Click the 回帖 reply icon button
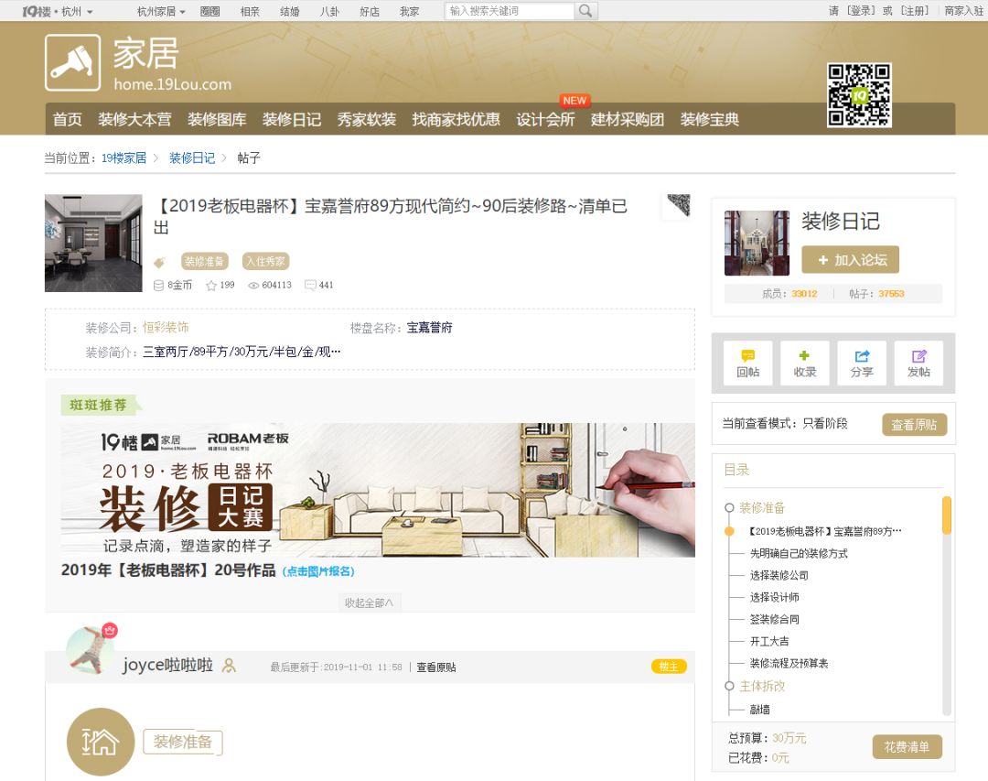 point(748,363)
